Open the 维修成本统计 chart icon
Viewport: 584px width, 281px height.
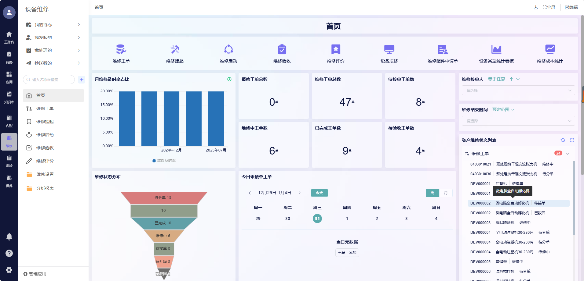click(x=550, y=49)
